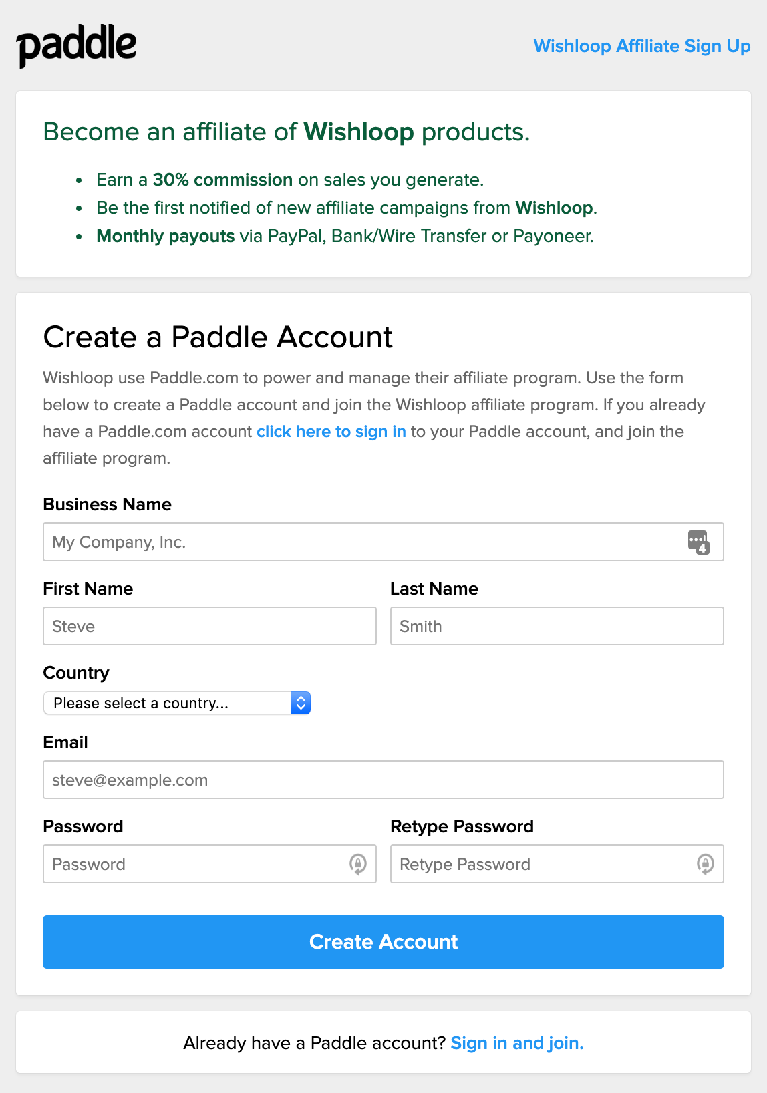Click the Retype Password text box
This screenshot has height=1093, width=767.
(541, 864)
